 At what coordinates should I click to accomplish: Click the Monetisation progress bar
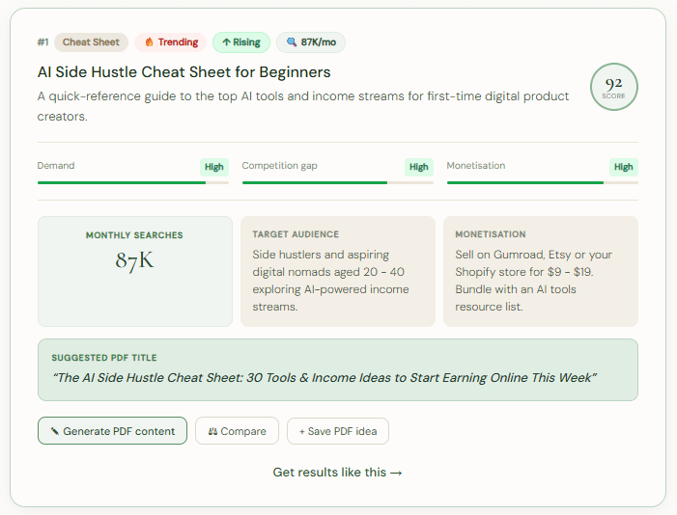(x=543, y=183)
